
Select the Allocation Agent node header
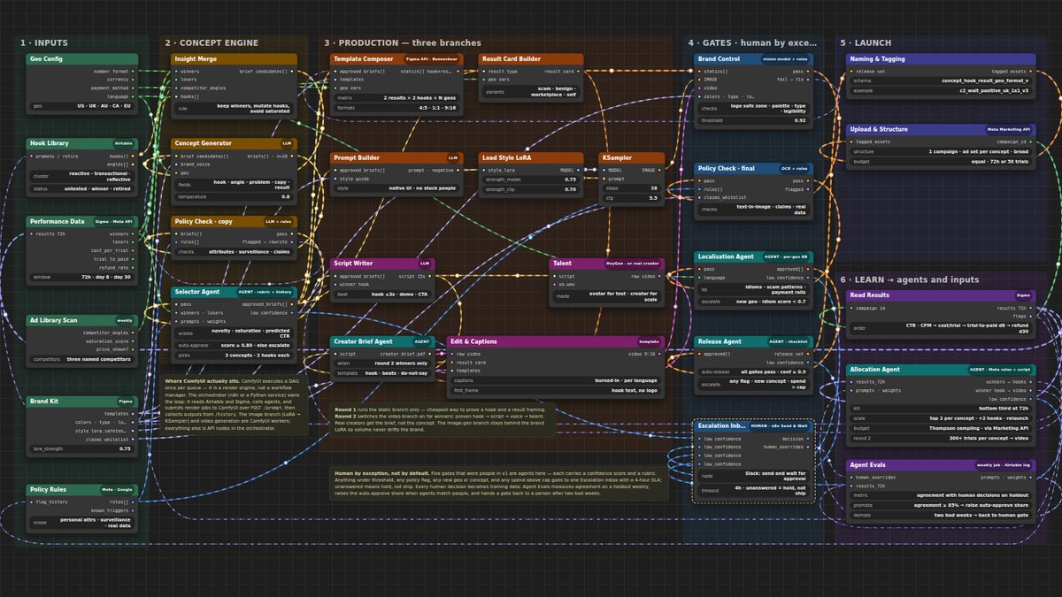click(x=941, y=369)
